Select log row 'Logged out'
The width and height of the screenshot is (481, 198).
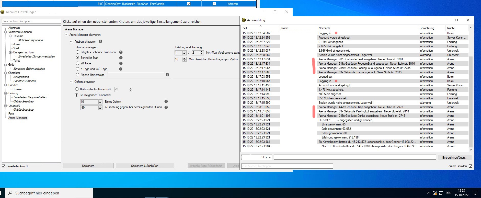(x=355, y=77)
